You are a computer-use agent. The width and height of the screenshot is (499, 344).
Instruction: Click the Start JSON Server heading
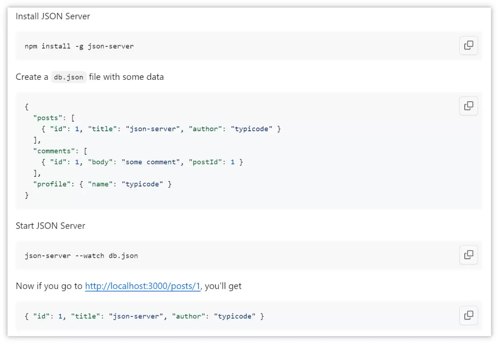click(50, 226)
